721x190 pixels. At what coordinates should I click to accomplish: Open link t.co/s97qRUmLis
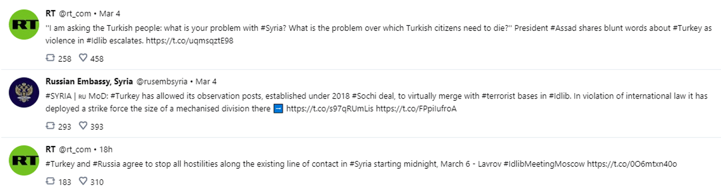(330, 109)
